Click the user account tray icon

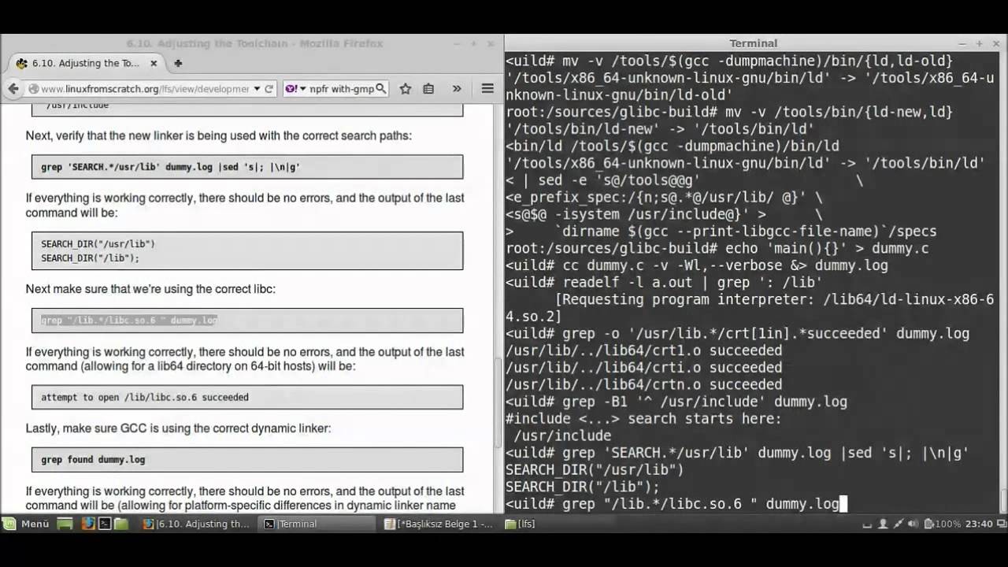point(883,524)
